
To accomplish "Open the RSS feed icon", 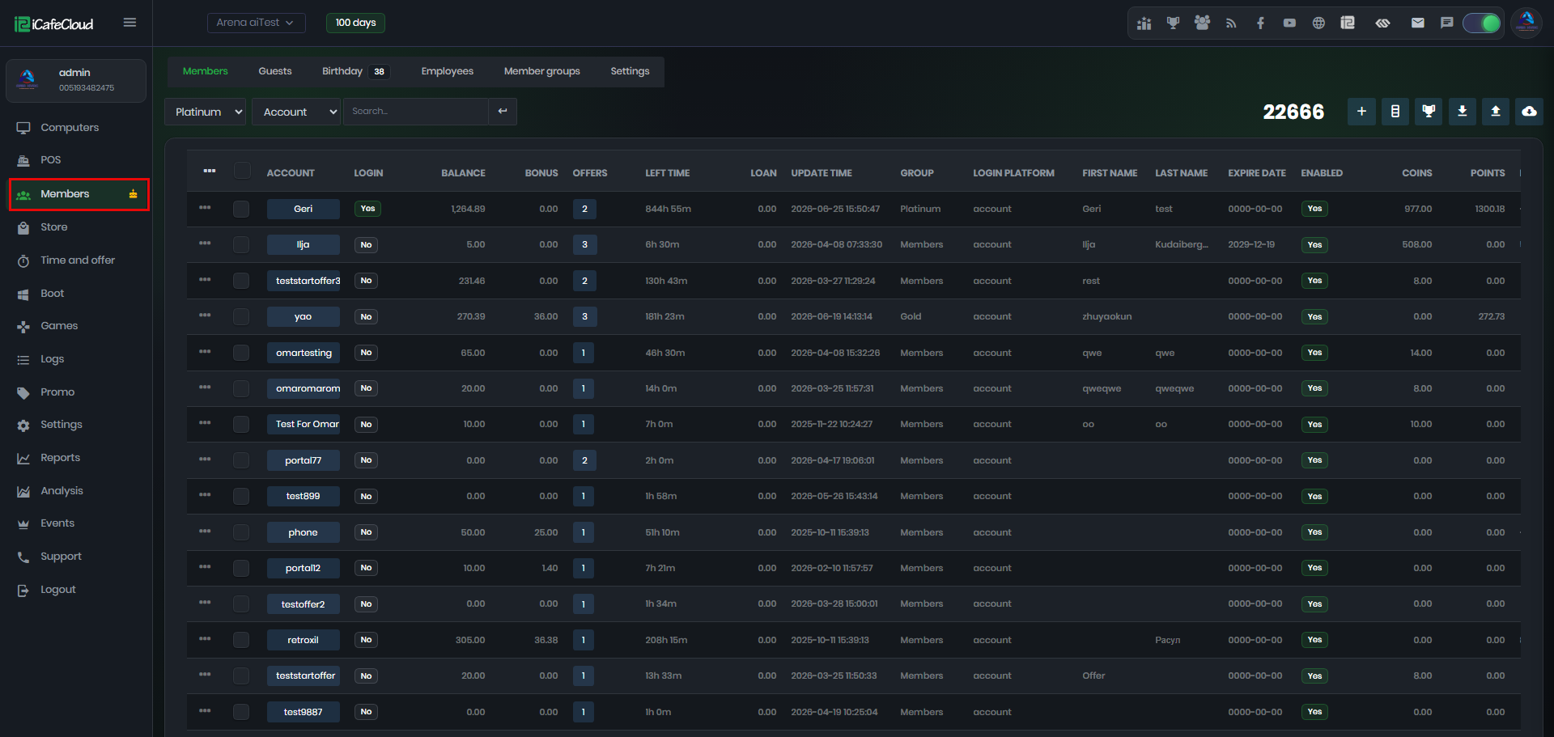I will 1231,23.
